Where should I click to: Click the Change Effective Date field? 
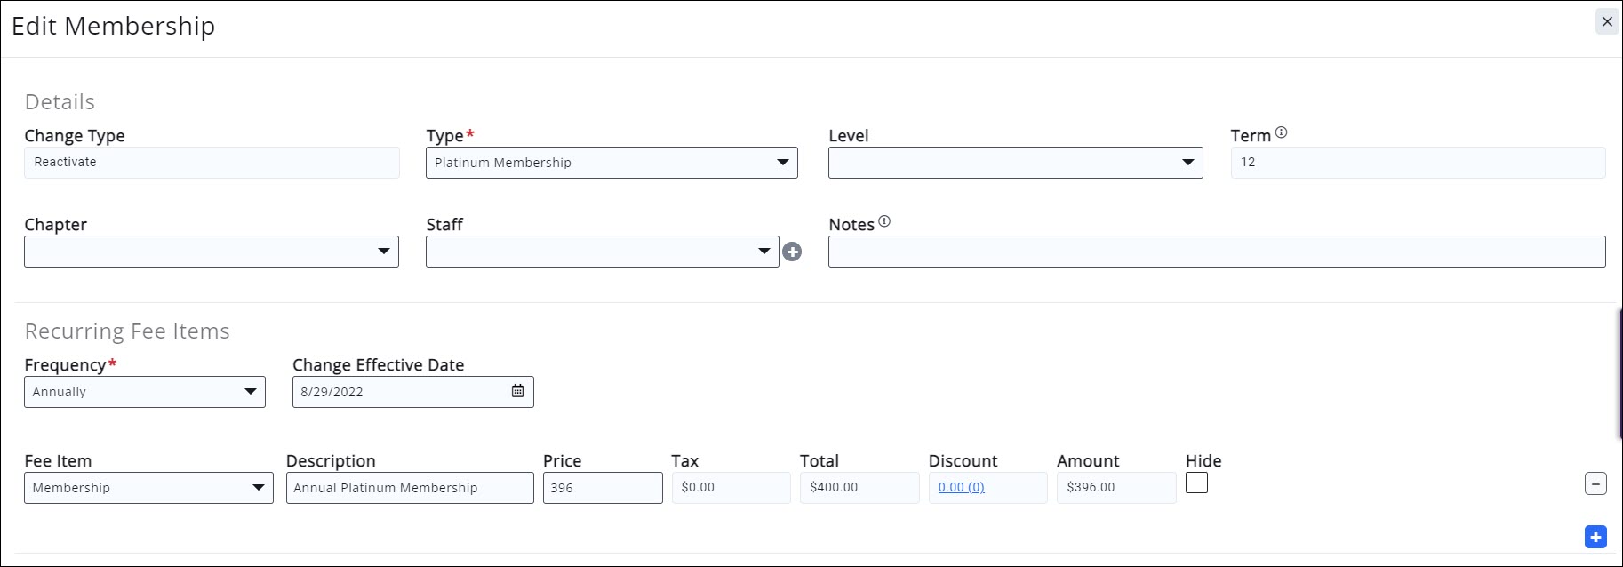[400, 392]
